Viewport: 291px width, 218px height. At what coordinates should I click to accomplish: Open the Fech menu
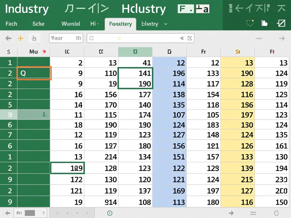(x=11, y=24)
